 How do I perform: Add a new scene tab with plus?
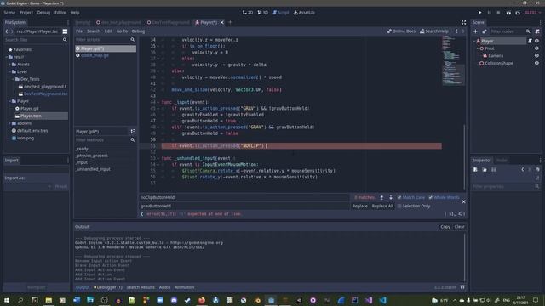(230, 22)
